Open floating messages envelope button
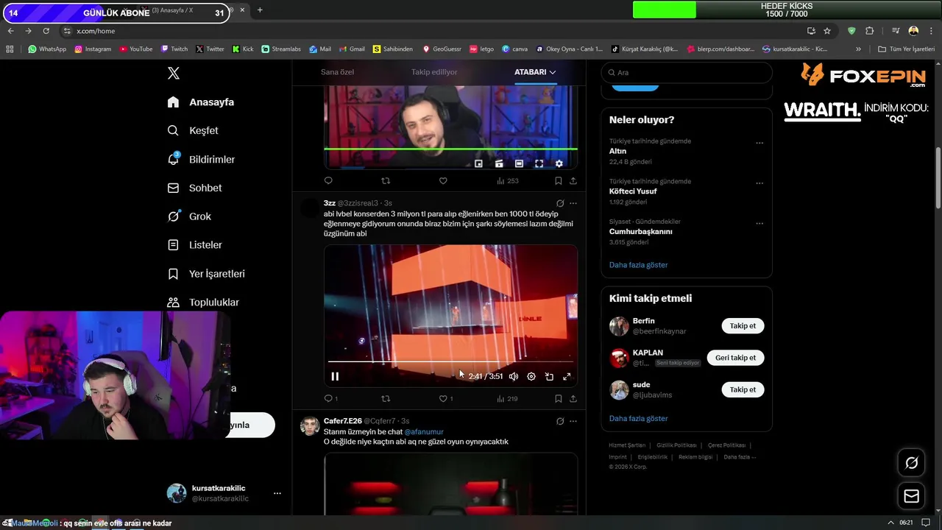This screenshot has height=530, width=942. 911,496
